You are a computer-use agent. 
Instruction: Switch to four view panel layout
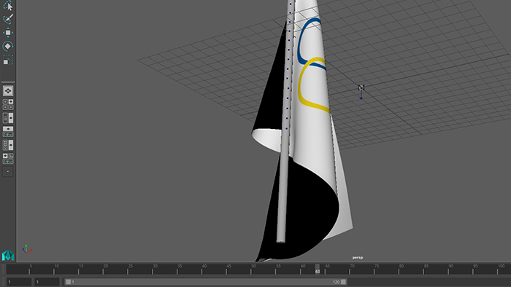tap(8, 104)
